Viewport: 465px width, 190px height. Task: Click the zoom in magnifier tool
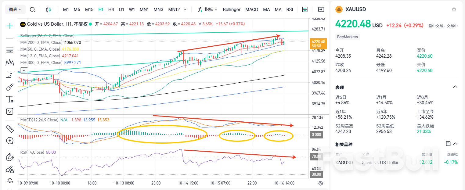pyautogui.click(x=10, y=141)
